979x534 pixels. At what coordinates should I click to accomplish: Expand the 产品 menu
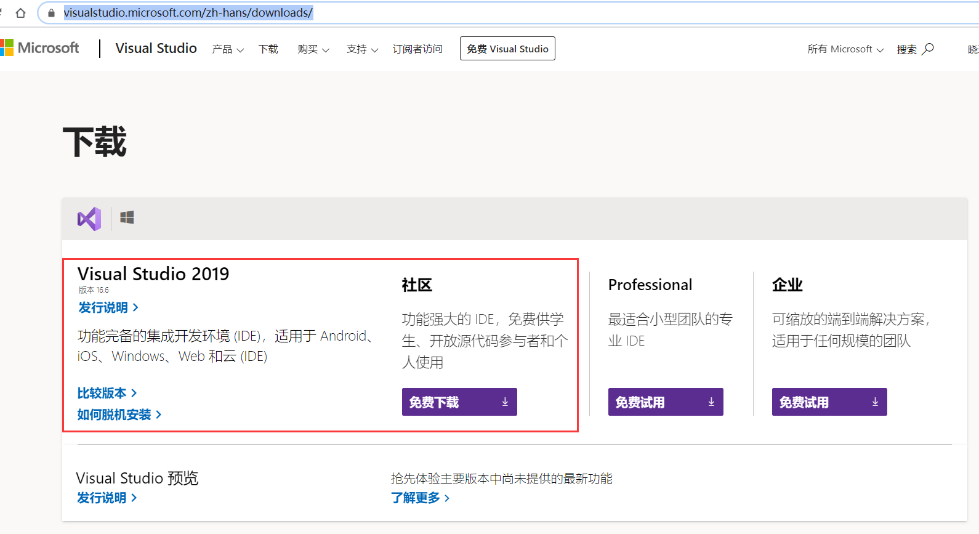tap(228, 49)
